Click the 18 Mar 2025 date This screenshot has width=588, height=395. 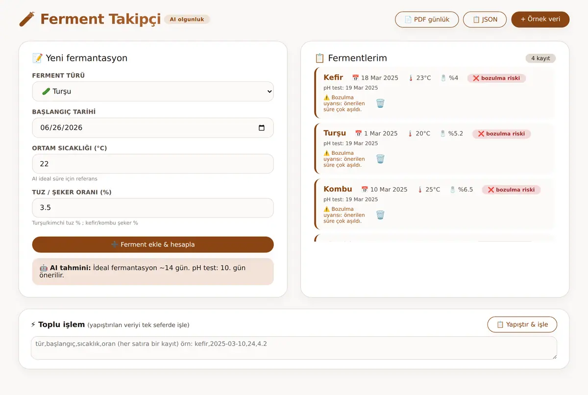(x=375, y=78)
